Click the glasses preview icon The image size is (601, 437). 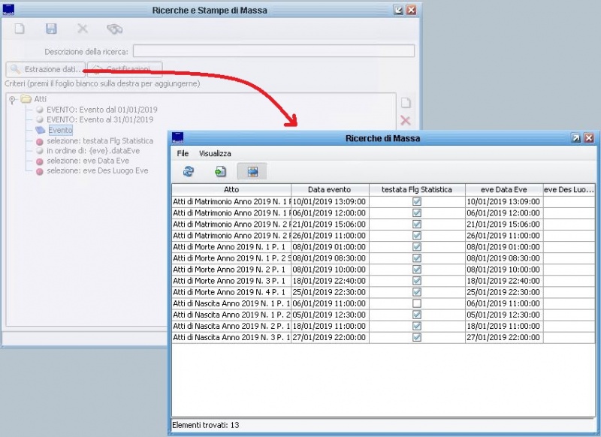coord(114,29)
